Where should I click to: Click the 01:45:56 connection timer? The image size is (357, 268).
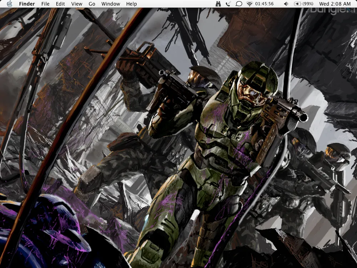click(x=264, y=4)
